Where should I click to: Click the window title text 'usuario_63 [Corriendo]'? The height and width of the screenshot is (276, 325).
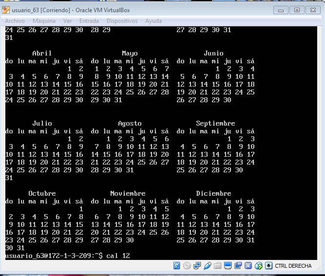click(41, 10)
